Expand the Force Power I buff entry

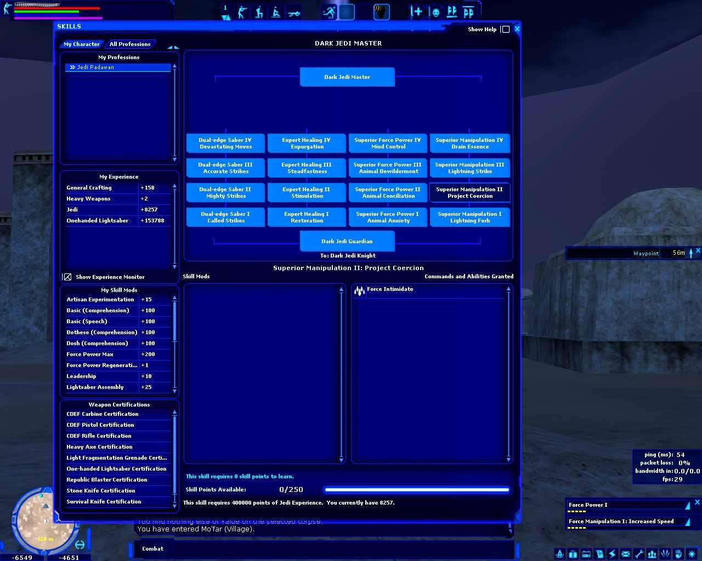point(687,505)
